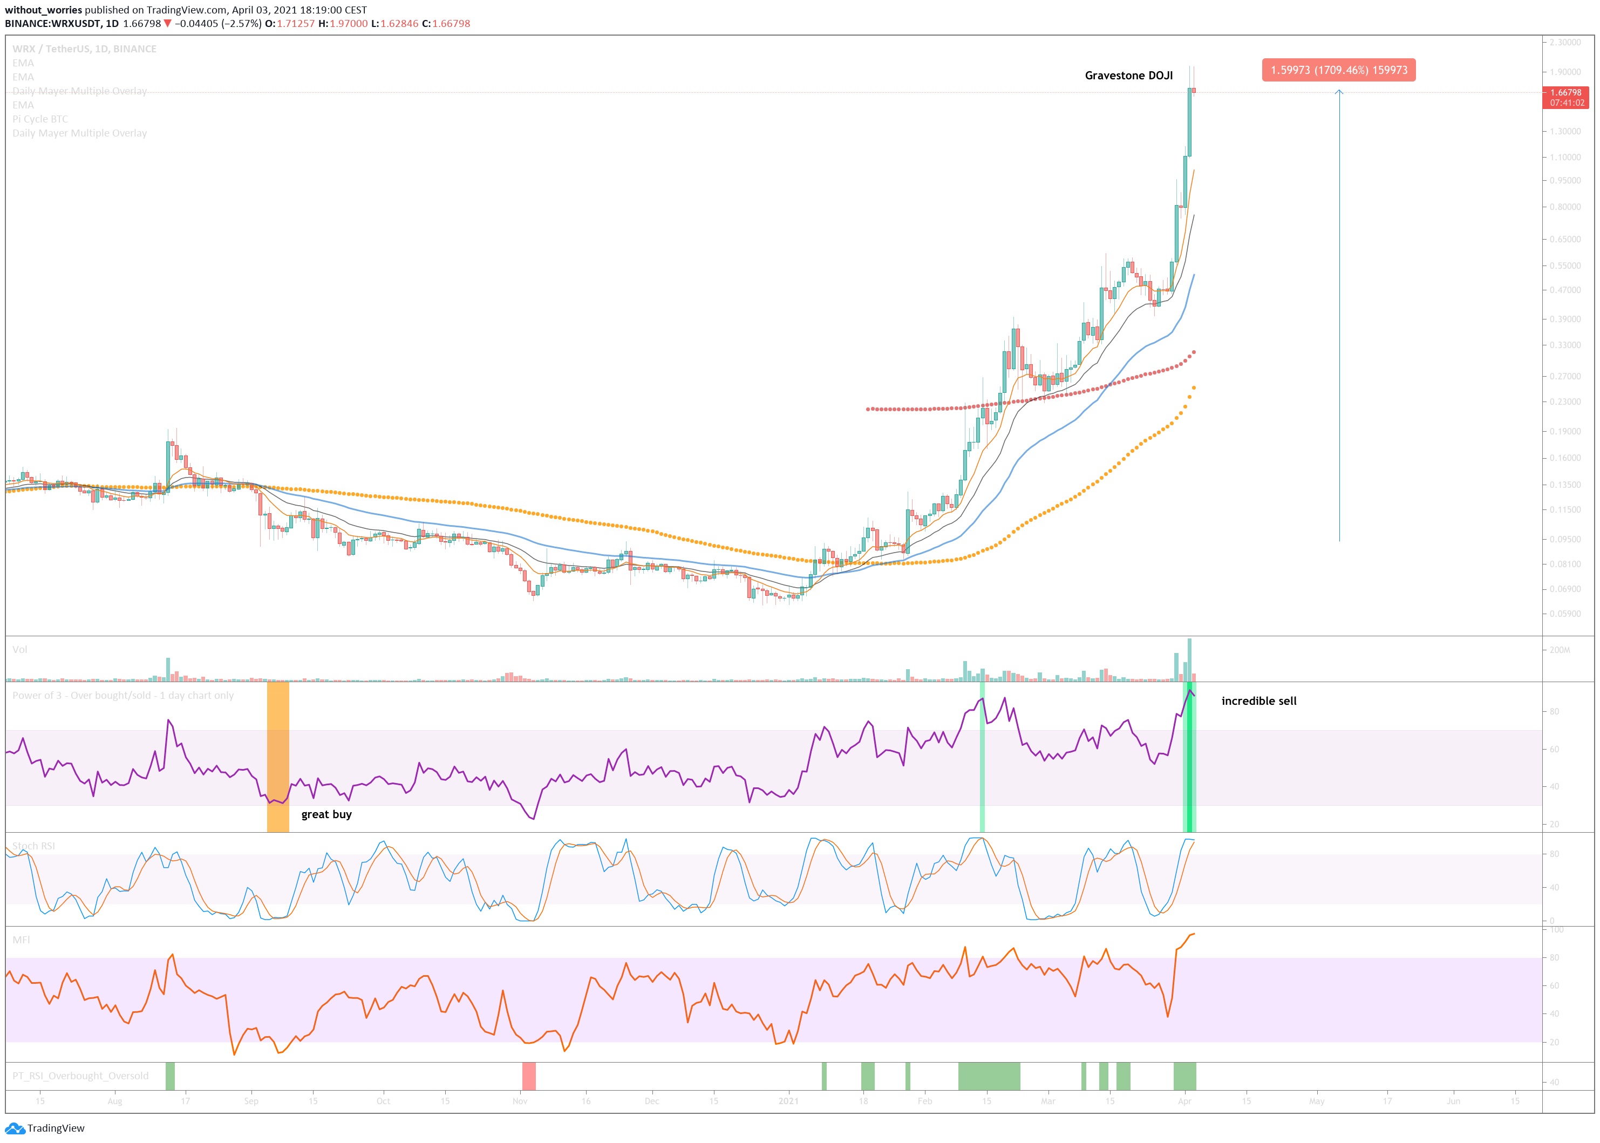
Task: Select the MFI indicator label
Action: (21, 940)
